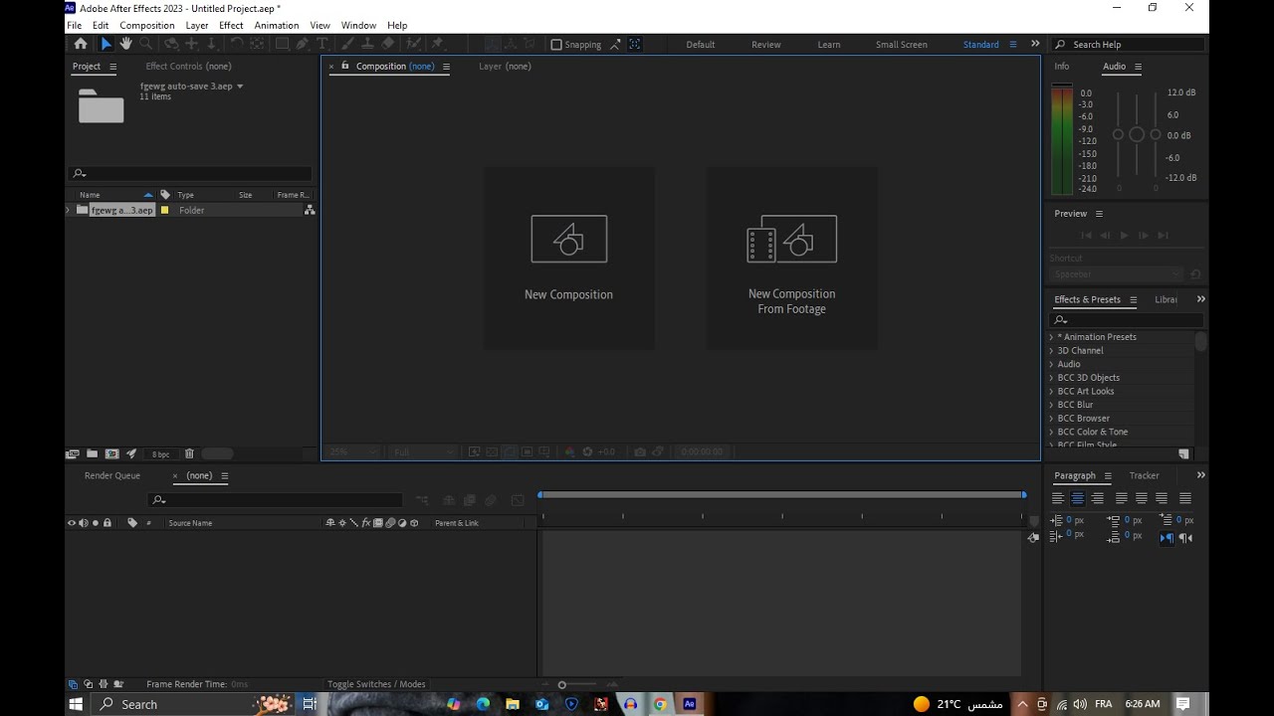Click the interpret footage icon in Project panel

coord(73,453)
